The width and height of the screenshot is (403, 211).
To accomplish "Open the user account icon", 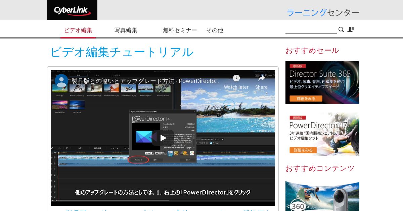I will [x=351, y=29].
